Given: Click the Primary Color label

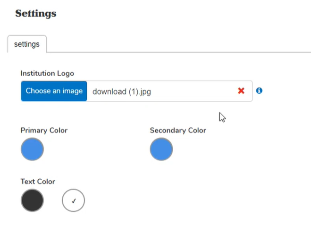Looking at the screenshot, I should 44,130.
